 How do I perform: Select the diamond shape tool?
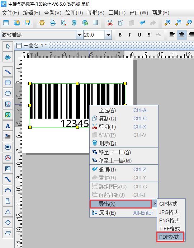click(x=8, y=223)
